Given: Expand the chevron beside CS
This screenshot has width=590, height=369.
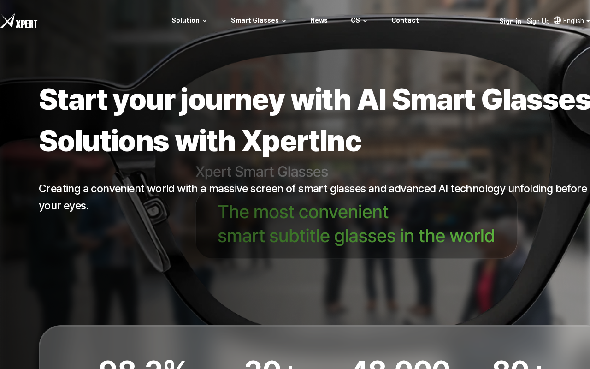Looking at the screenshot, I should [365, 21].
